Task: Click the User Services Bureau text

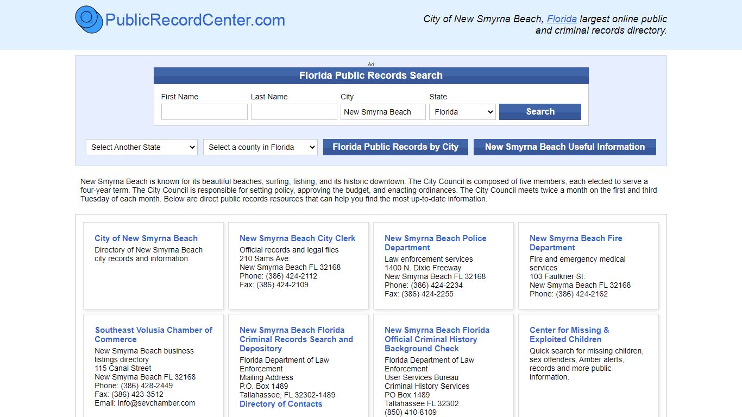Action: 422,377
